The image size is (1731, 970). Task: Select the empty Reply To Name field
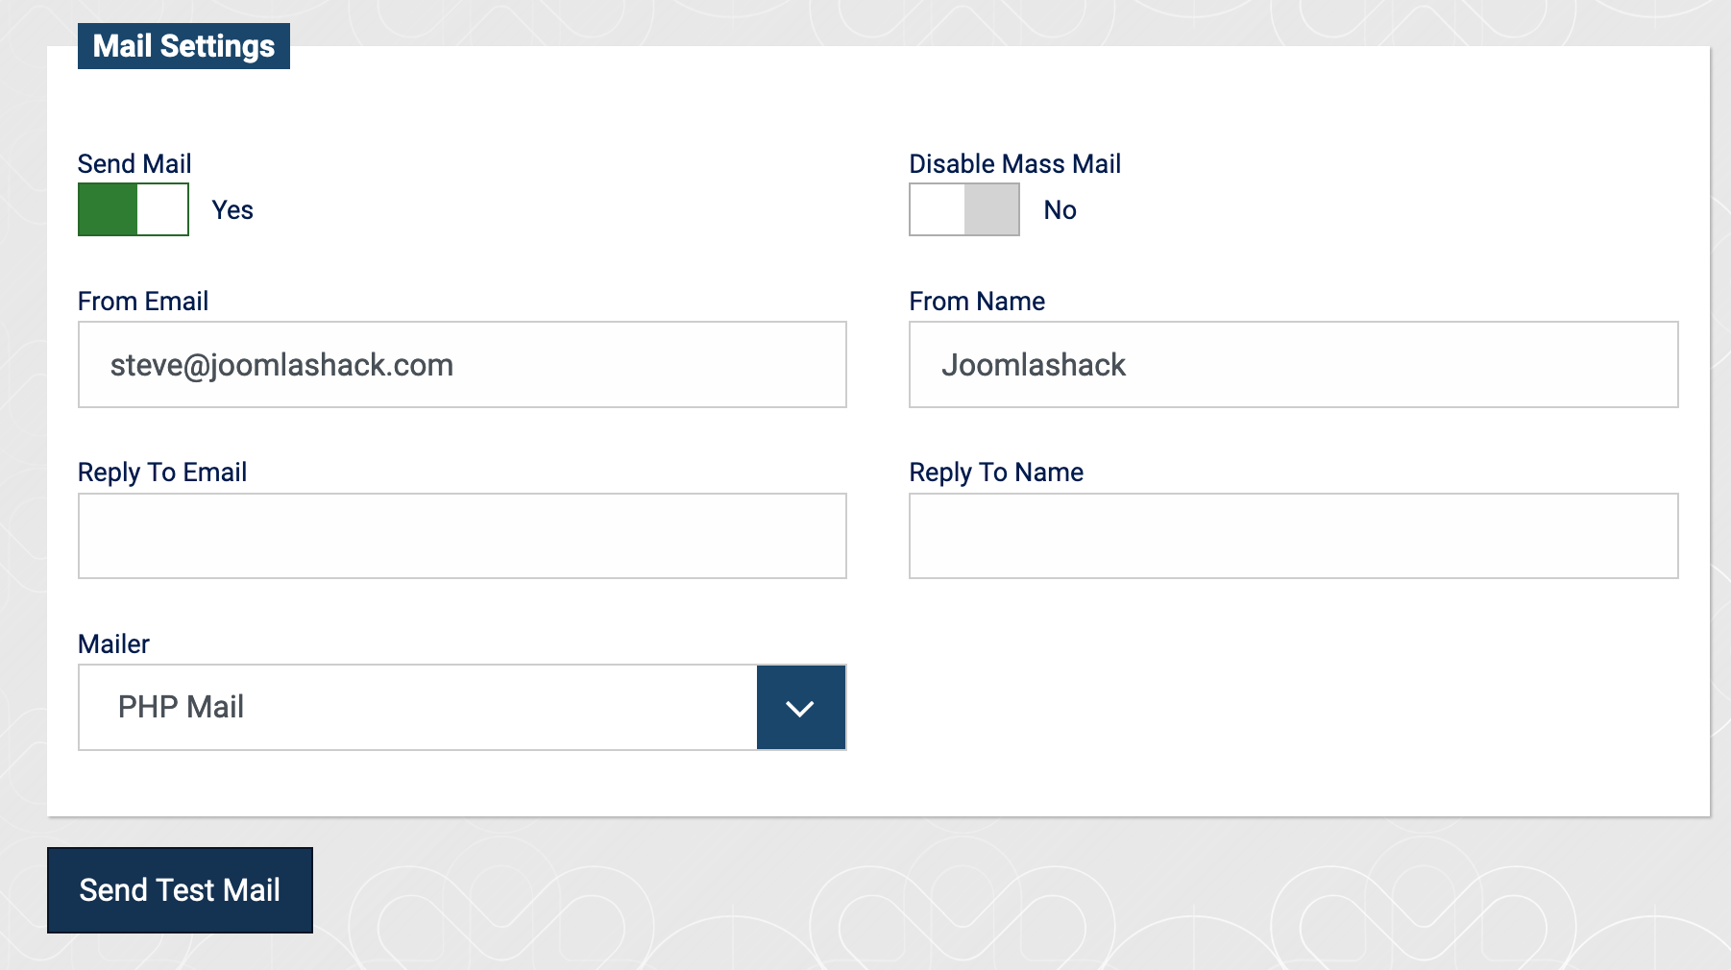point(1293,536)
